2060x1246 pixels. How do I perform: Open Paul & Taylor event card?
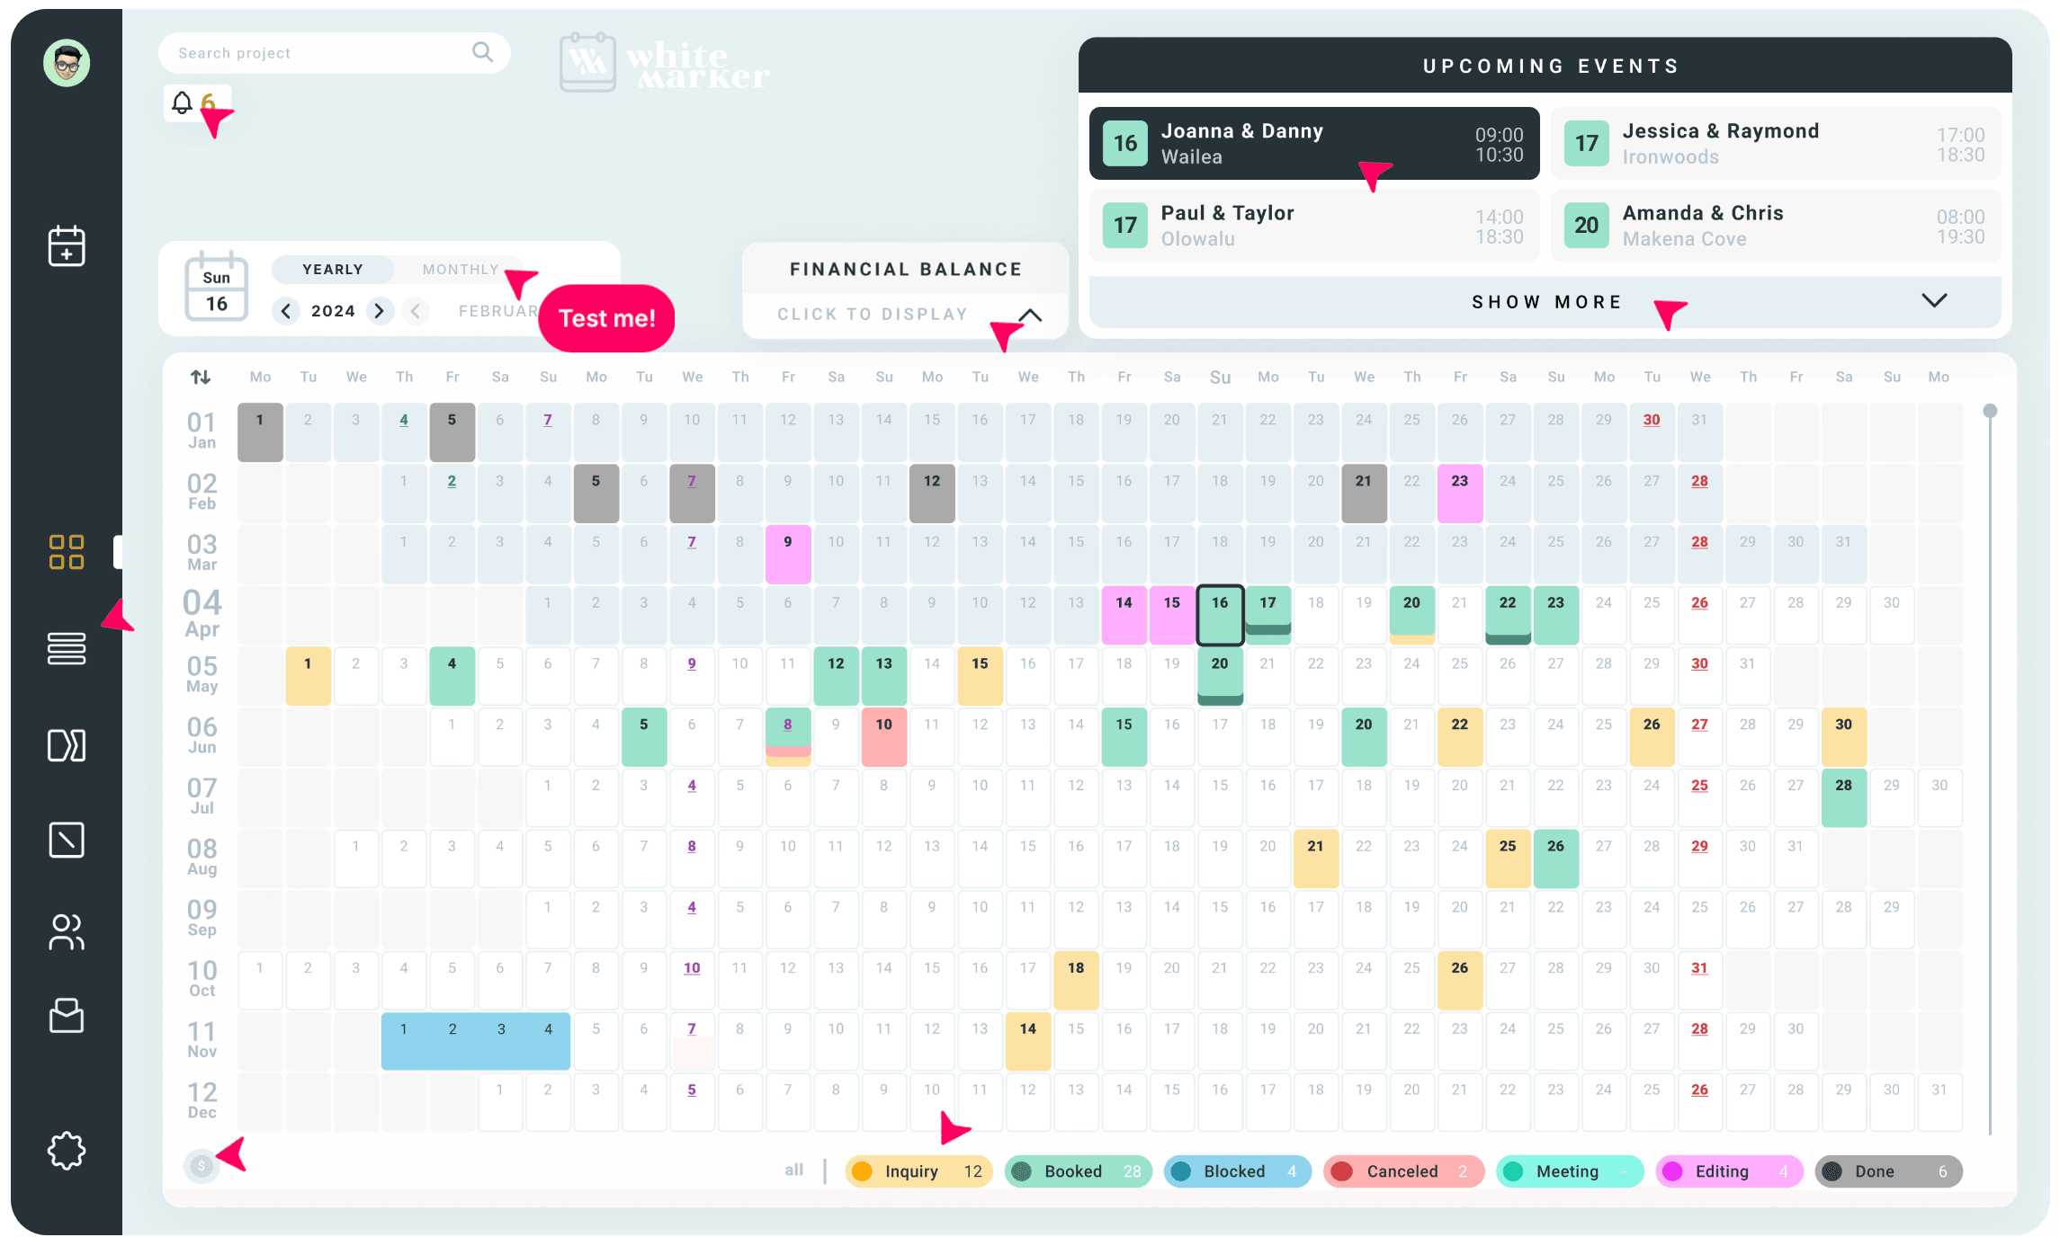click(1314, 226)
